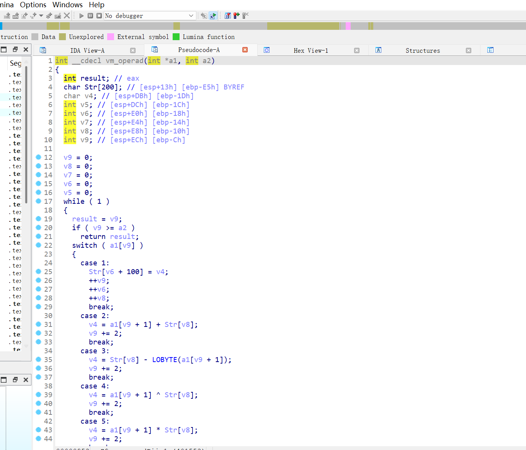Terminate process with the stop button
Viewport: 526px width, 450px height.
click(99, 16)
